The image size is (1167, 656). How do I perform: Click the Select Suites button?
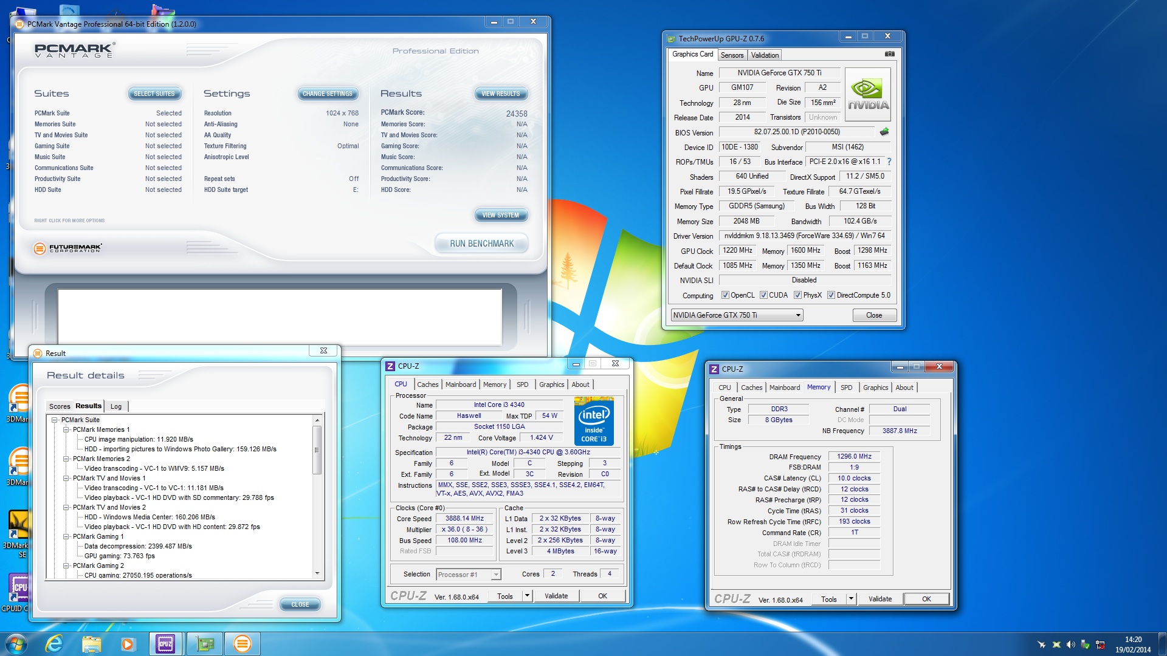tap(154, 94)
